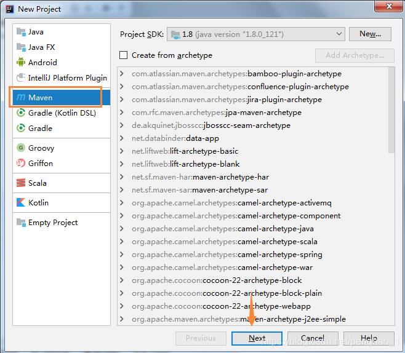Click the Help button
This screenshot has height=353, width=405.
[369, 338]
